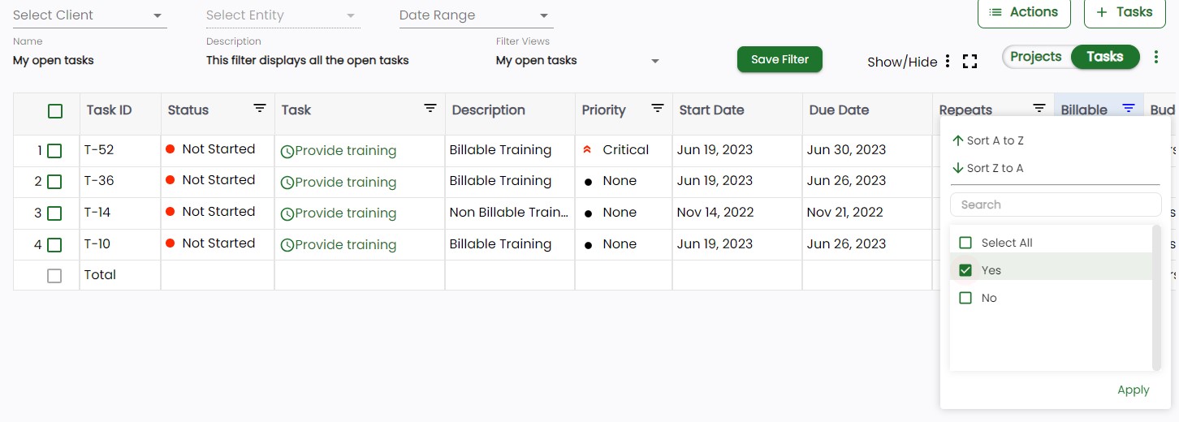Toggle fullscreen using the expand icon
The width and height of the screenshot is (1179, 422).
tap(970, 62)
